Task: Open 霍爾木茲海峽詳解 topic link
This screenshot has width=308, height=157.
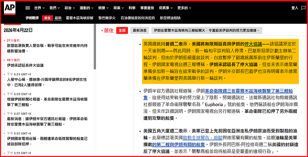Action: (x=79, y=18)
